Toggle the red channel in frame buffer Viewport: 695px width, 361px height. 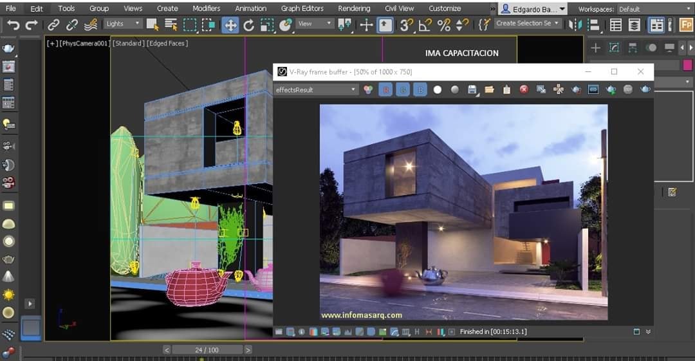pos(387,90)
